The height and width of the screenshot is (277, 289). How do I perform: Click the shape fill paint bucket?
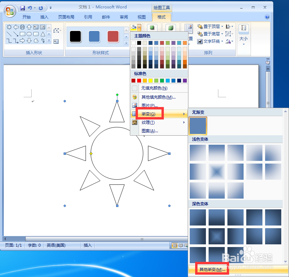134,28
